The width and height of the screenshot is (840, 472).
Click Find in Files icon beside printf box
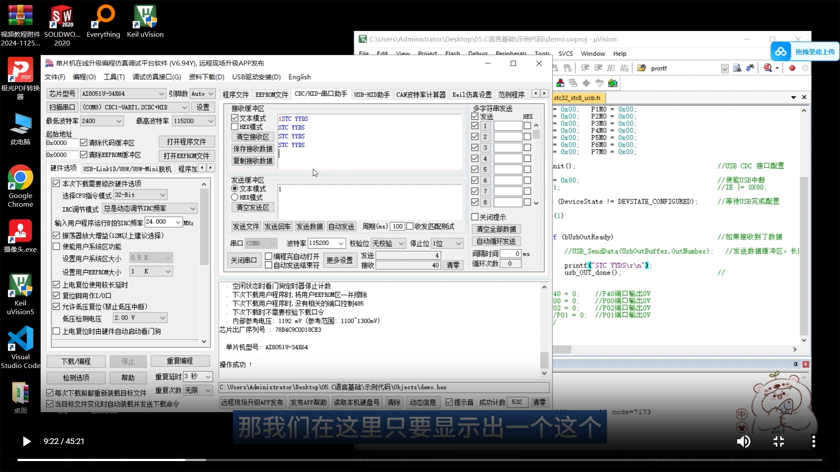point(641,68)
